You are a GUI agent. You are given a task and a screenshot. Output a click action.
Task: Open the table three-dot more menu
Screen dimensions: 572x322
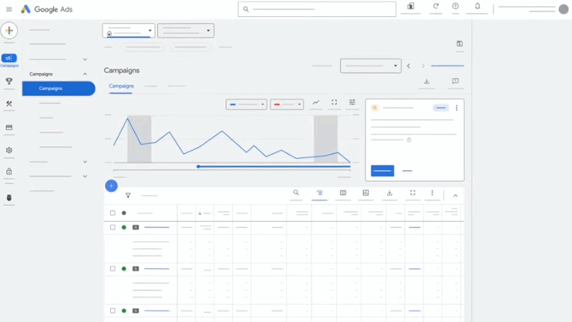point(432,193)
